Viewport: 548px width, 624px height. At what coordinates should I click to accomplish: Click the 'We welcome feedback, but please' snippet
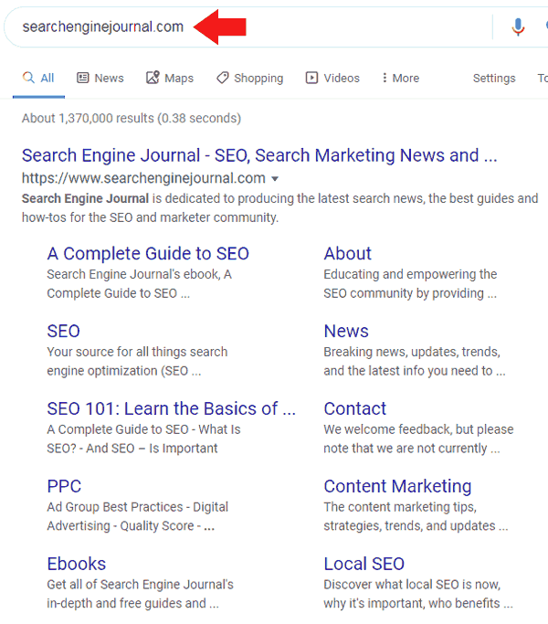[x=418, y=439]
